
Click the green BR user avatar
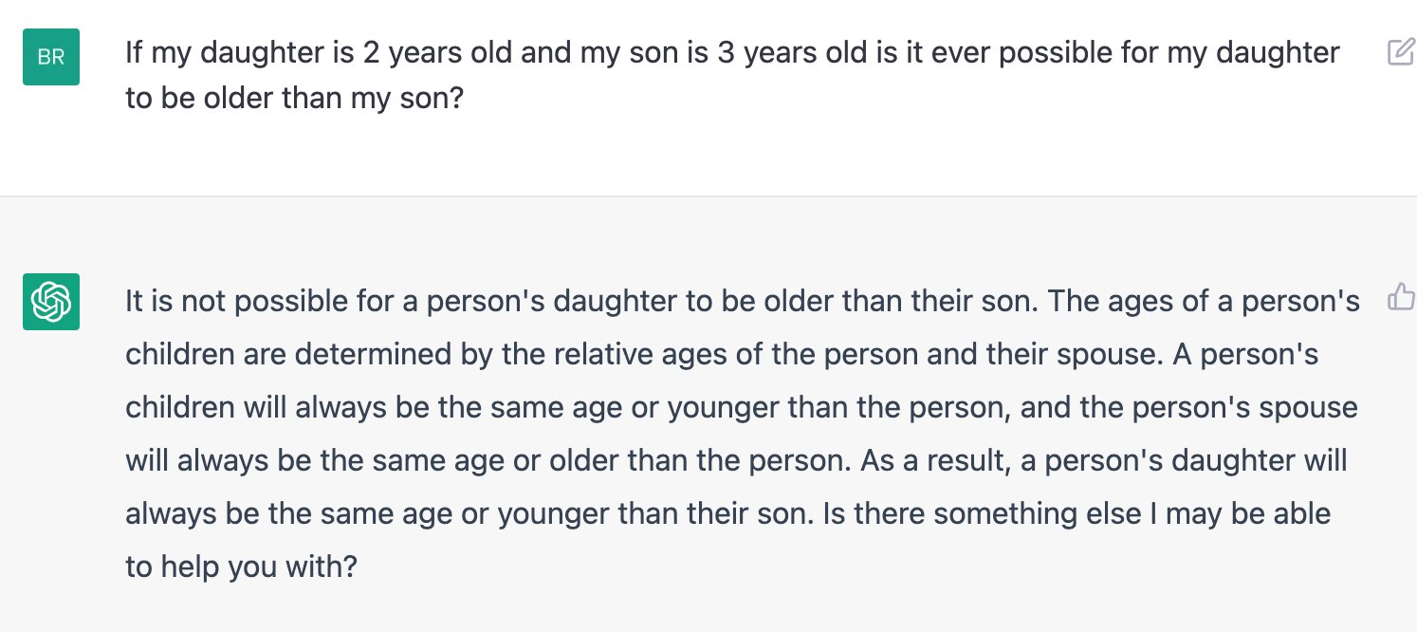tap(51, 57)
